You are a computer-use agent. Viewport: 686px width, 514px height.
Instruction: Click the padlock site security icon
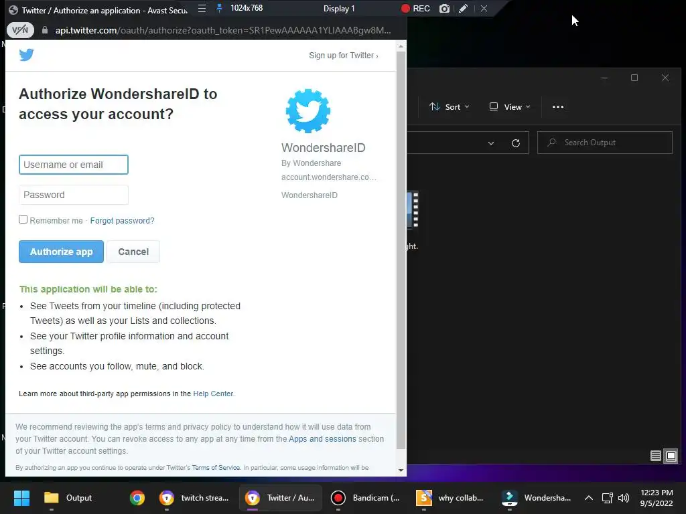coord(45,30)
